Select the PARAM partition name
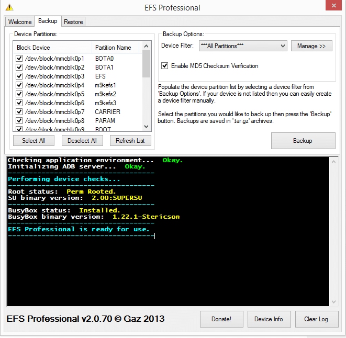 [x=105, y=121]
